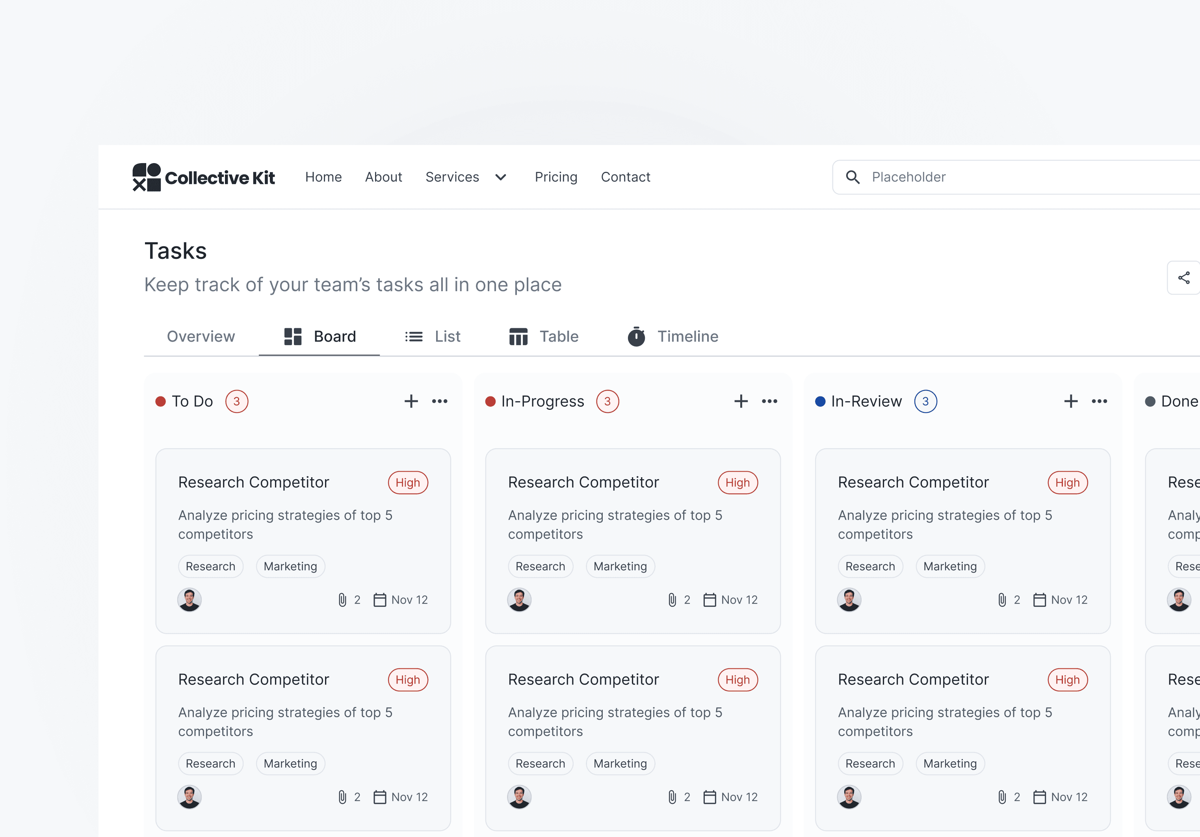
Task: Click High priority badge on bottom To Do card
Action: (408, 680)
